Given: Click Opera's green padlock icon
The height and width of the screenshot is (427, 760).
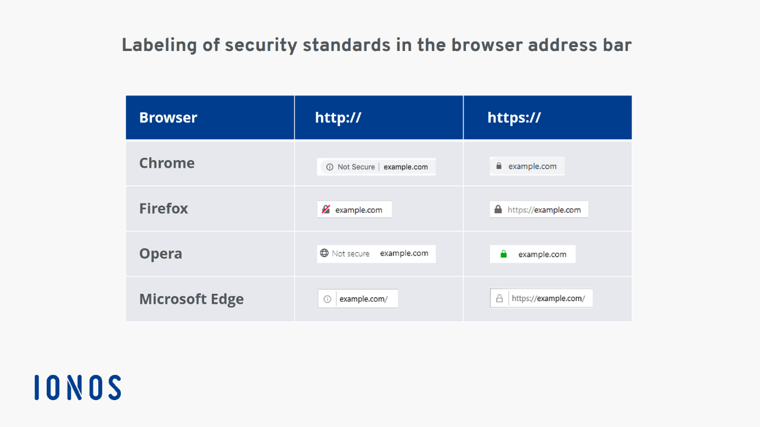Looking at the screenshot, I should pos(504,254).
